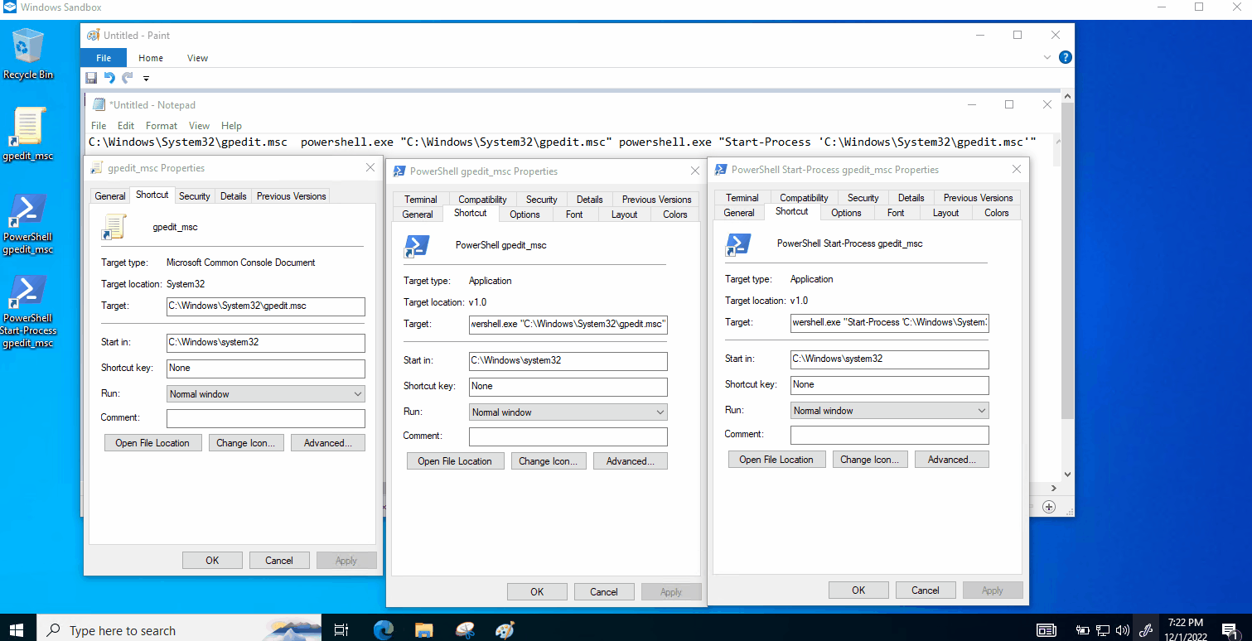The image size is (1252, 641).
Task: Open Task View from the taskbar
Action: click(341, 630)
